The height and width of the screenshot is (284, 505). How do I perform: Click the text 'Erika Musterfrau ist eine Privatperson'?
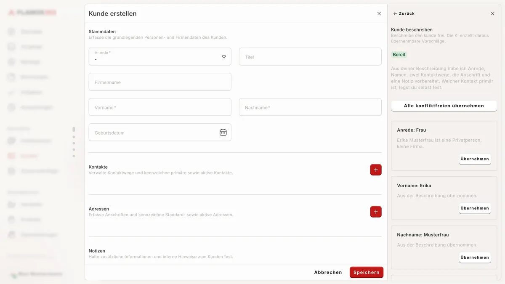point(439,140)
